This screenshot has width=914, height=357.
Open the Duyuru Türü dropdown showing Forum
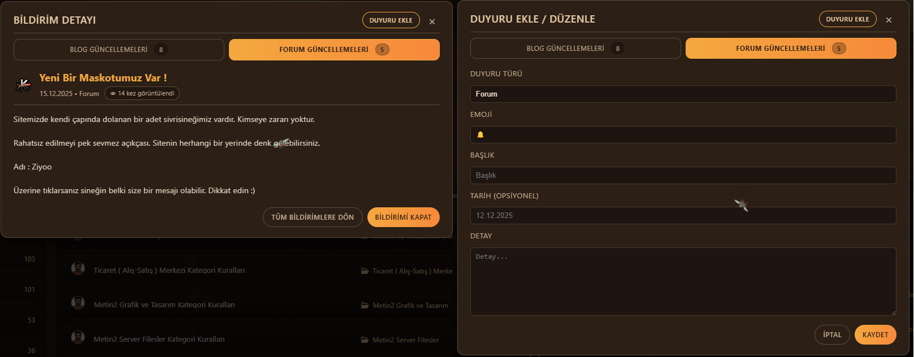click(x=683, y=94)
